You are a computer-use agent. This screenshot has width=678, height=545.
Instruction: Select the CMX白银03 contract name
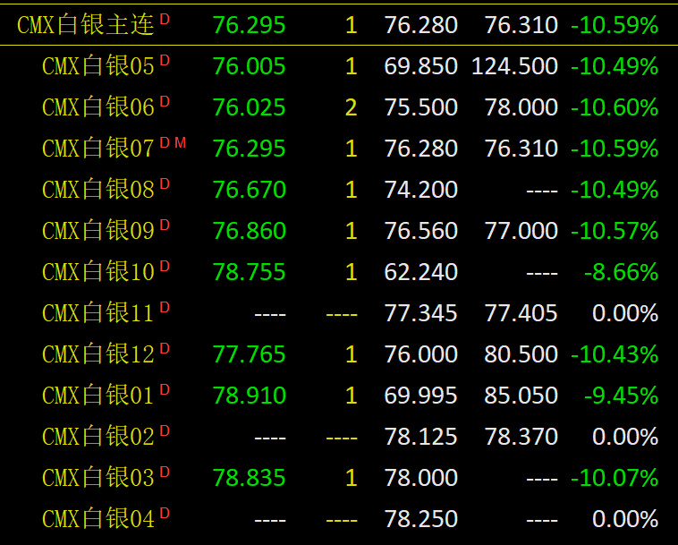98,478
